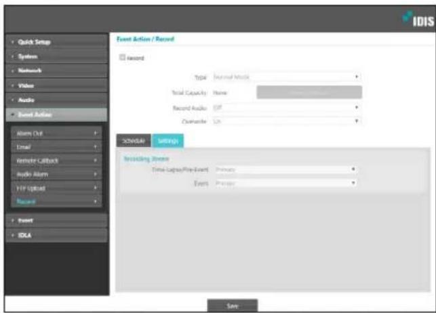Expand the System menu

point(57,56)
